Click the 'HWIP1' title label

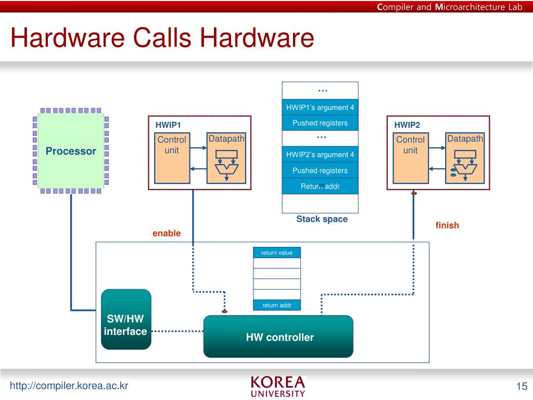[168, 125]
